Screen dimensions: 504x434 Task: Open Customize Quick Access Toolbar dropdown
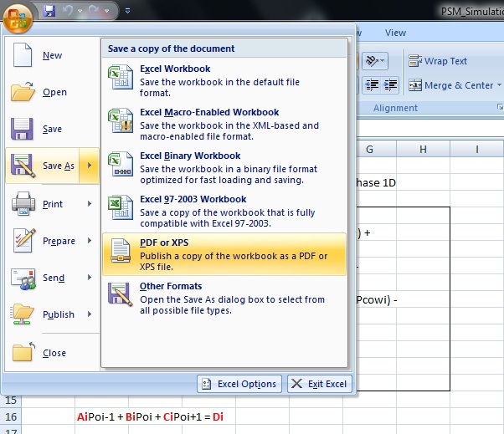(127, 11)
